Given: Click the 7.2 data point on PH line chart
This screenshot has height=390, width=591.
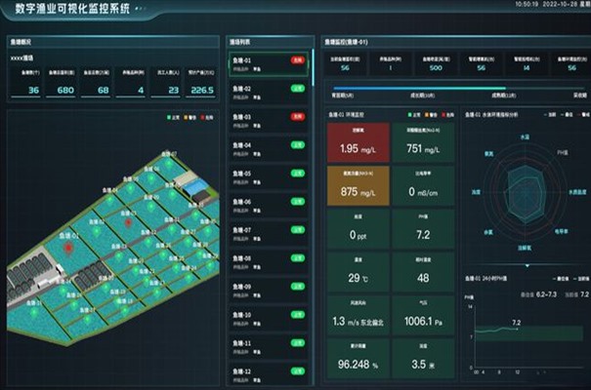Looking at the screenshot, I should [517, 330].
